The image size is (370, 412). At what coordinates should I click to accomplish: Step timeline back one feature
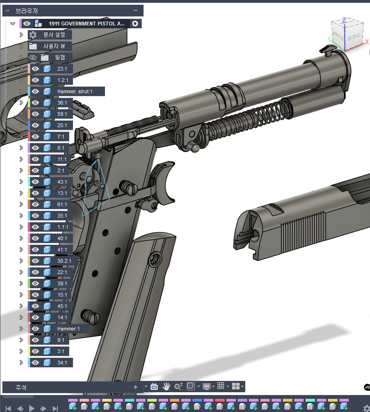pyautogui.click(x=20, y=408)
